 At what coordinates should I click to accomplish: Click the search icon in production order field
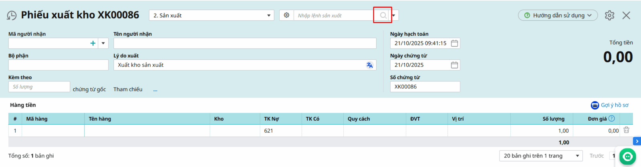(383, 16)
